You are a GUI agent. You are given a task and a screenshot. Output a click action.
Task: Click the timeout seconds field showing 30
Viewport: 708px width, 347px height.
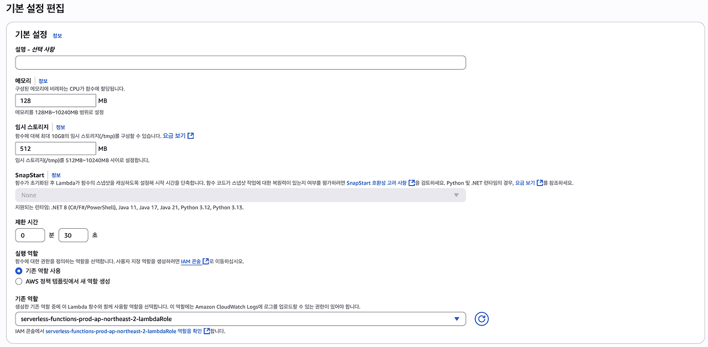[x=74, y=235]
